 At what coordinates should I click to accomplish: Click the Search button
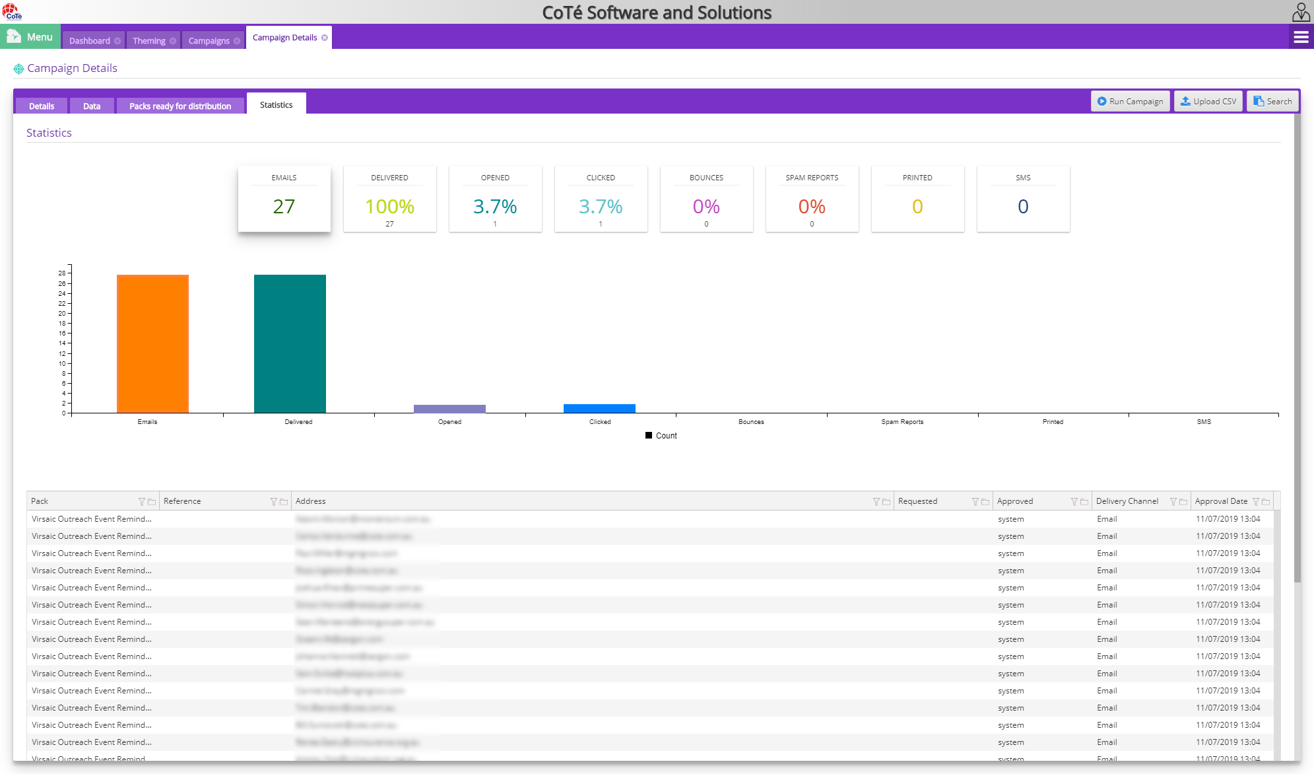[1272, 101]
